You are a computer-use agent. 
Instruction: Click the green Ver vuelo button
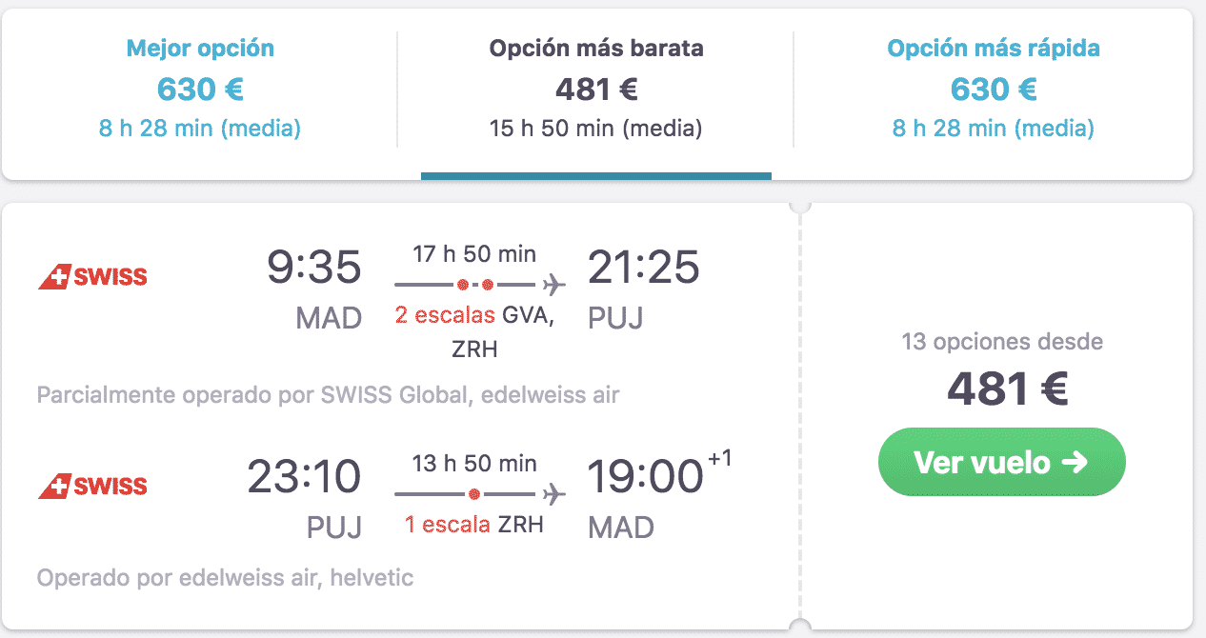[x=1001, y=462]
